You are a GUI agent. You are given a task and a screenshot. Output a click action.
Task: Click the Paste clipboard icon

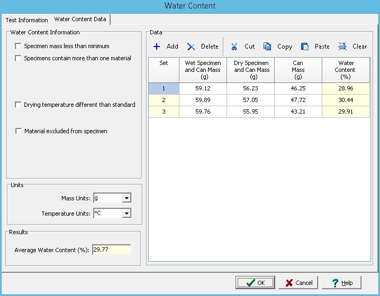point(305,47)
